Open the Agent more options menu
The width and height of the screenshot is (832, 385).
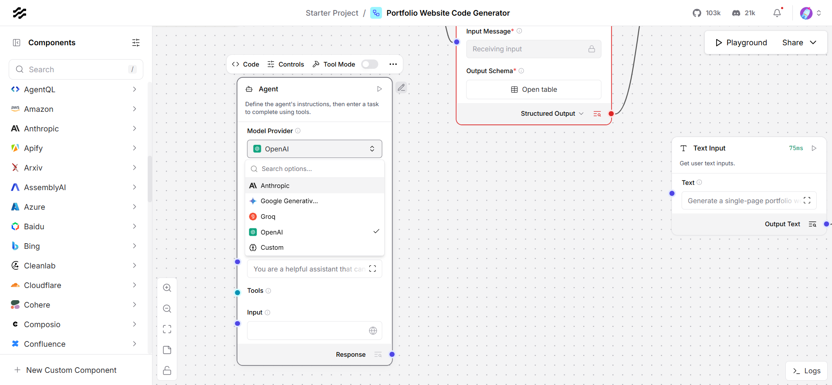393,64
